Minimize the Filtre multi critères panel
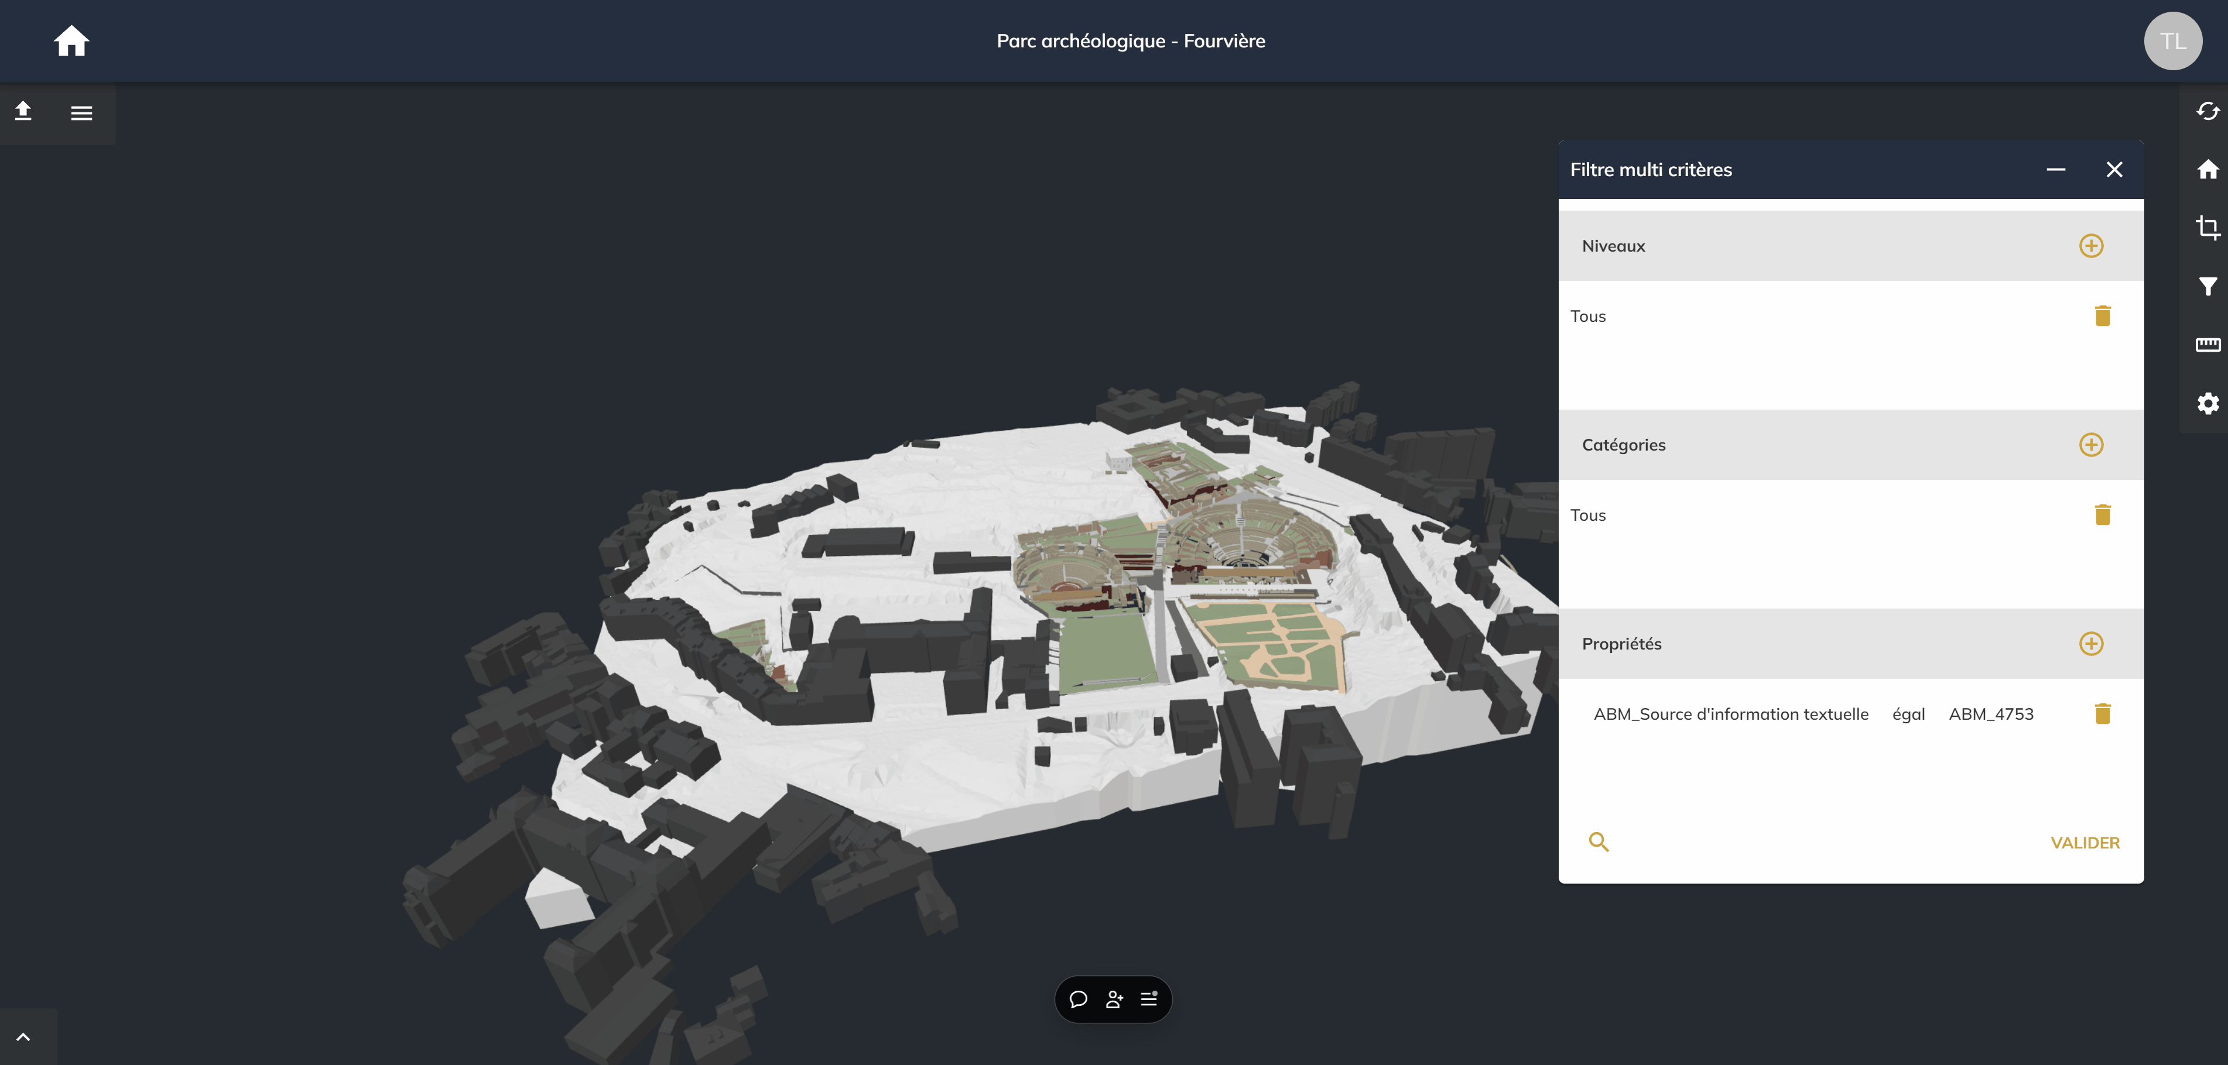The height and width of the screenshot is (1065, 2228). click(x=2055, y=170)
